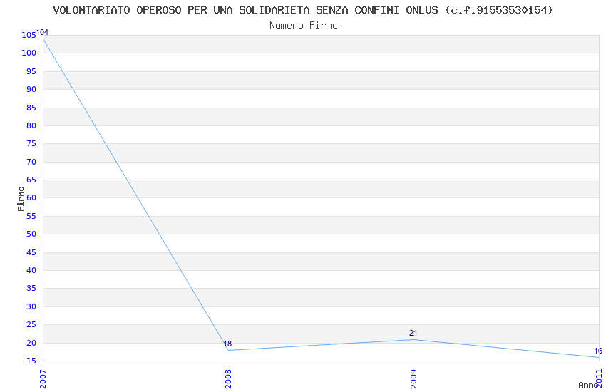This screenshot has height=392, width=606.
Task: Click the 2011 x-axis tick label
Action: [x=599, y=379]
